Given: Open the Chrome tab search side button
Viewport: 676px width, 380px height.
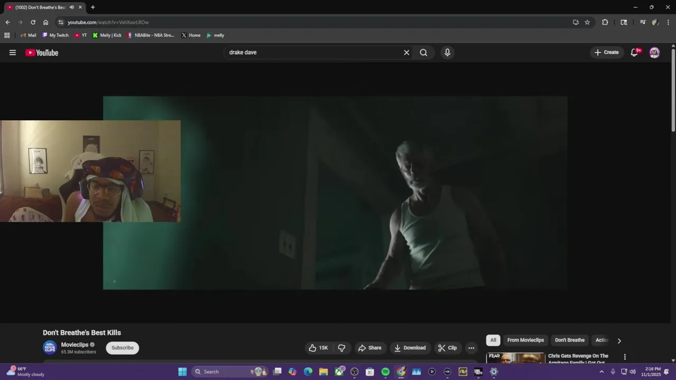Looking at the screenshot, I should (624, 22).
